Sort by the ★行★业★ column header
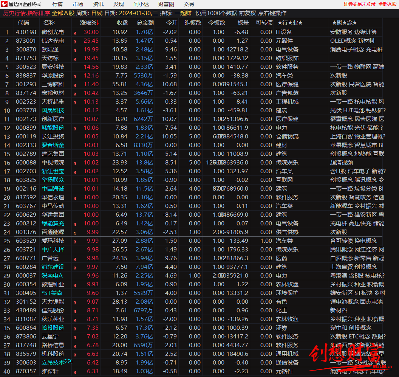Image resolution: width=399 pixels, height=377 pixels. click(x=290, y=23)
